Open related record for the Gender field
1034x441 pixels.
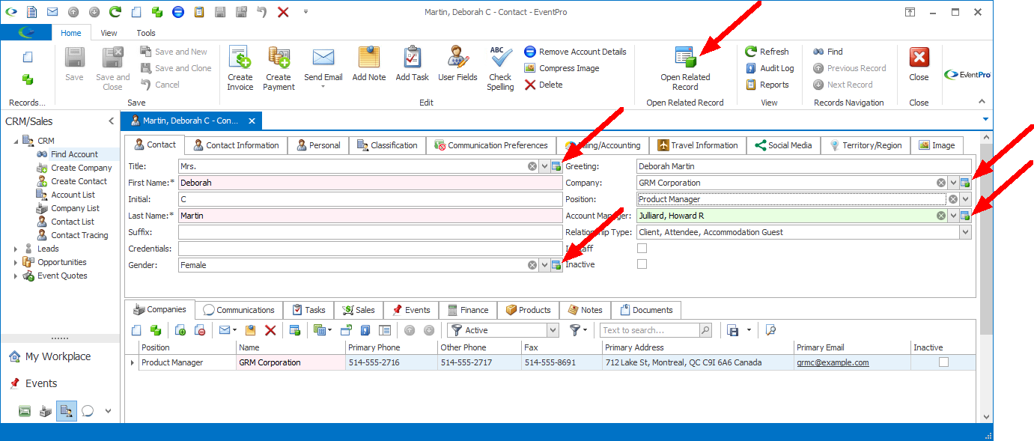tap(556, 265)
